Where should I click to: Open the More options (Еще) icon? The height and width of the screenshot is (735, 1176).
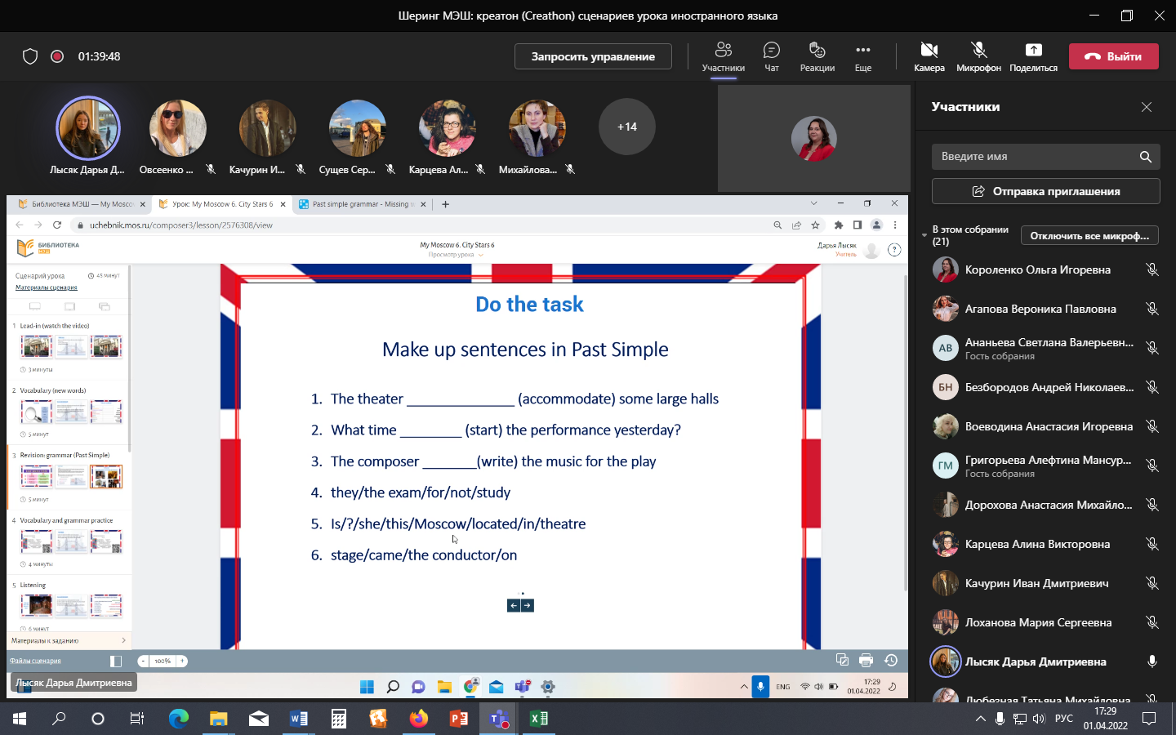[862, 51]
